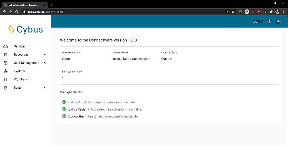The image size is (288, 146).
Task: Select the Cybus Connectware Manager tab
Action: click(23, 5)
